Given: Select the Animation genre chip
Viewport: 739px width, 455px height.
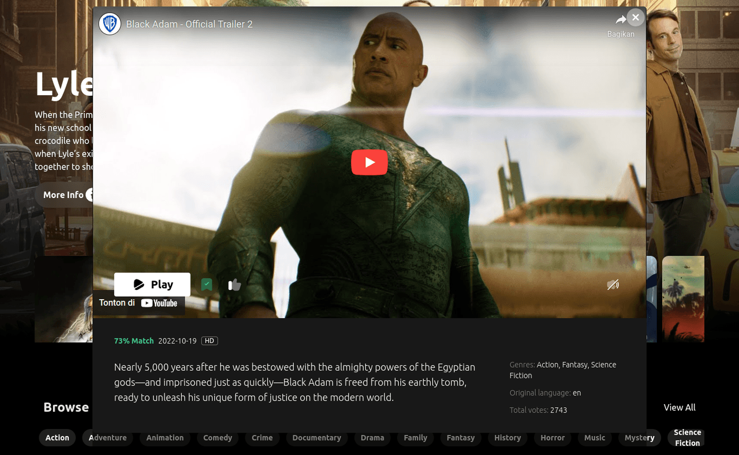Looking at the screenshot, I should (x=165, y=438).
